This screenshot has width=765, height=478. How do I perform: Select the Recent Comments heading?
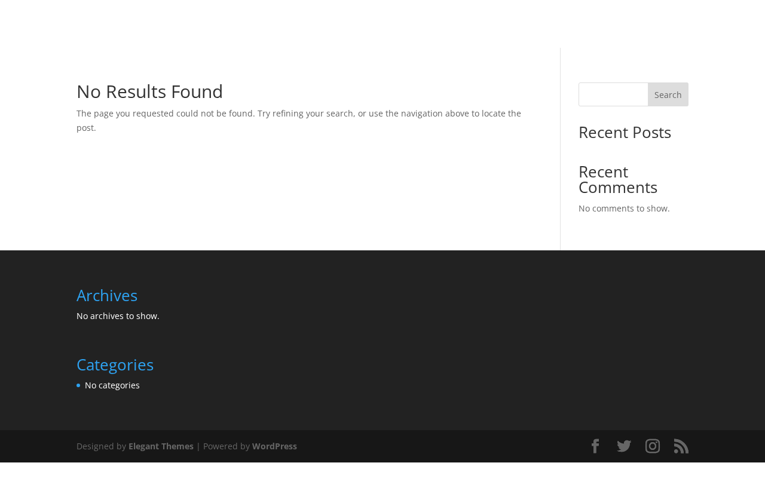click(618, 179)
